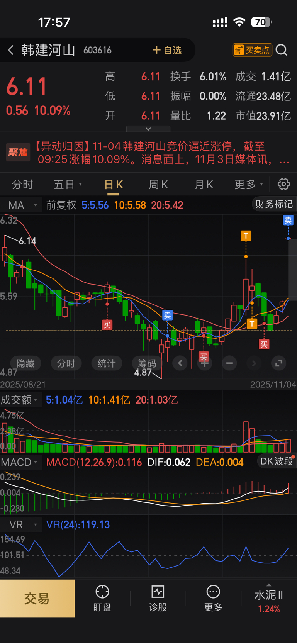Tap the MA 5:5.56 value
The height and width of the screenshot is (643, 297).
(95, 205)
